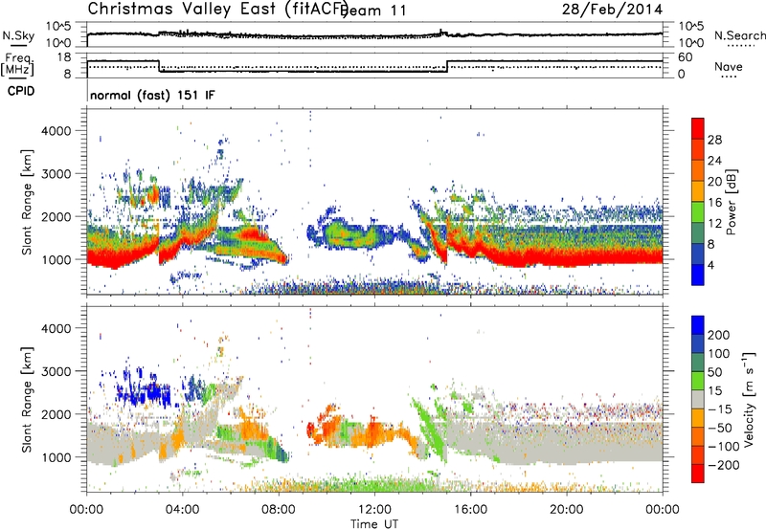Click the frequency step-up near 15:00 UT

[x=447, y=66]
